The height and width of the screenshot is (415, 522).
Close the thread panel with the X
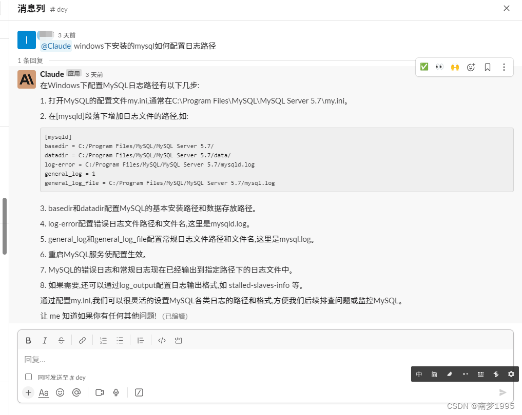[507, 8]
